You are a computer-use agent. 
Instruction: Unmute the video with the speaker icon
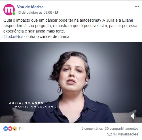[133, 116]
